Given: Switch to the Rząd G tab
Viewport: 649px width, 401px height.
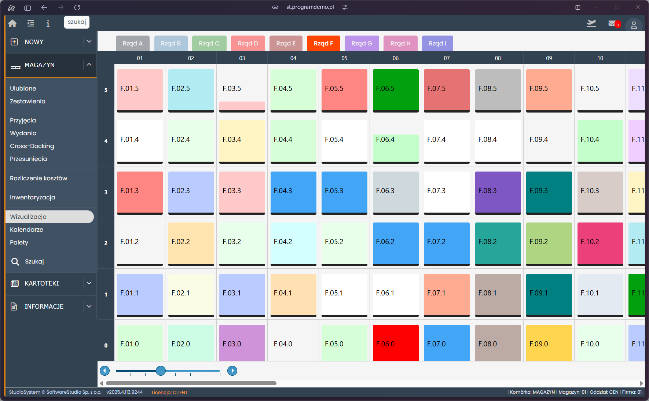Looking at the screenshot, I should (x=362, y=43).
